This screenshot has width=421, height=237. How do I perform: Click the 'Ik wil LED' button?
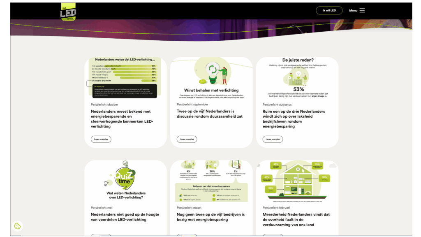[x=330, y=10]
